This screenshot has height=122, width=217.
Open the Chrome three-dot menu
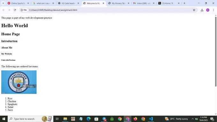tap(213, 10)
